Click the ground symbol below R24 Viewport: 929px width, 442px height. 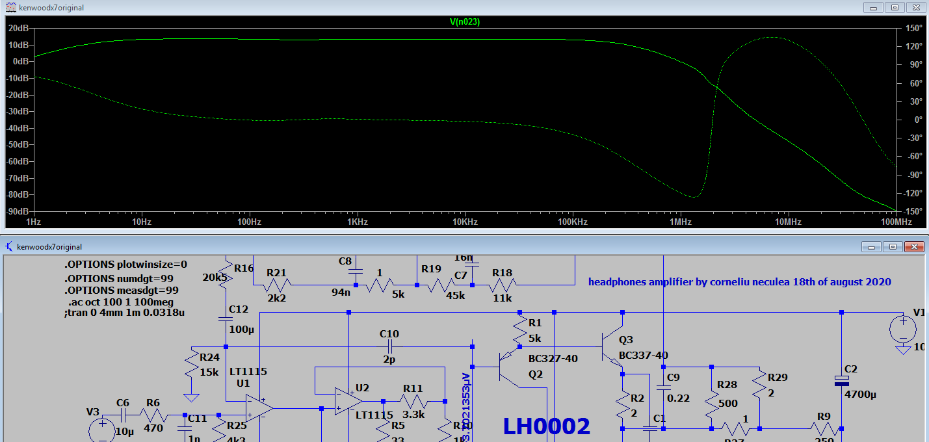[x=191, y=397]
